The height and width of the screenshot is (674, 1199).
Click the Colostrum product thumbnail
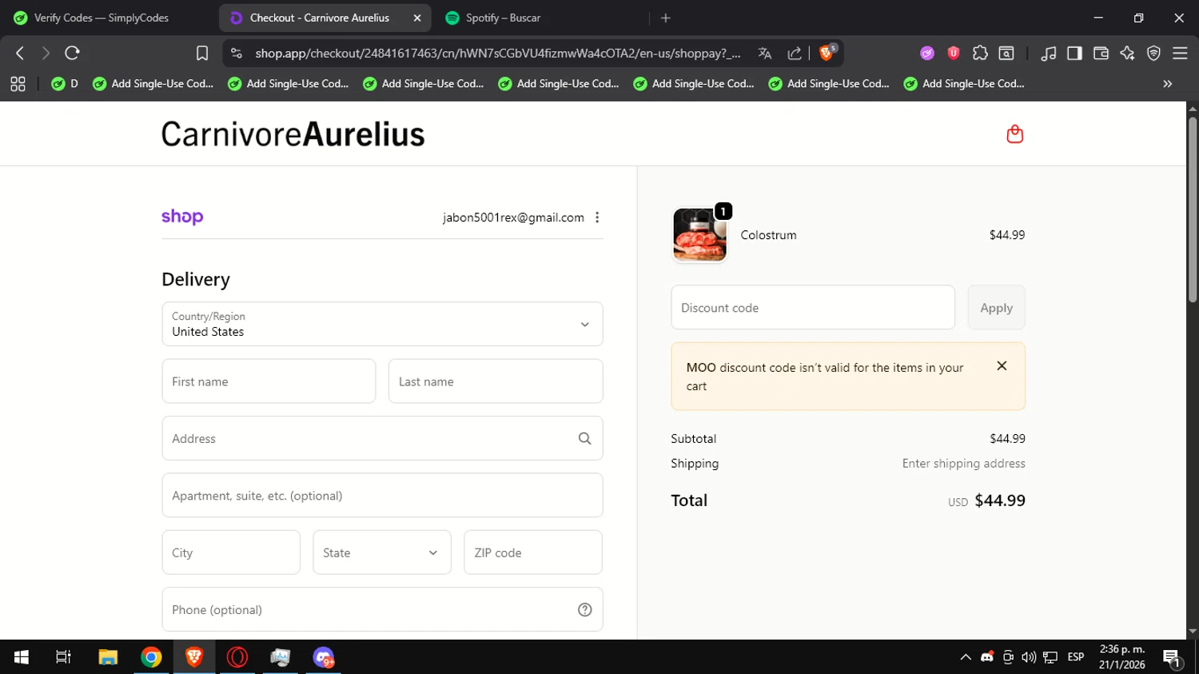pos(699,235)
